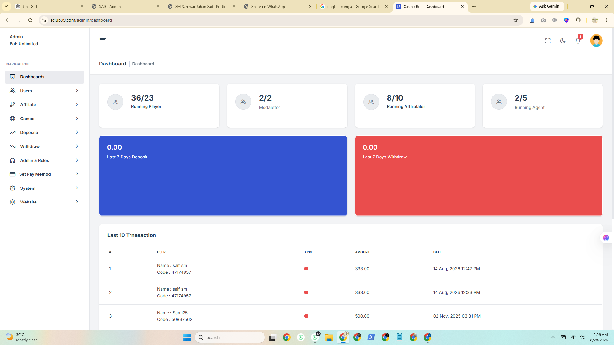Image resolution: width=614 pixels, height=345 pixels.
Task: Click the Admin & Roles headset icon
Action: (12, 160)
